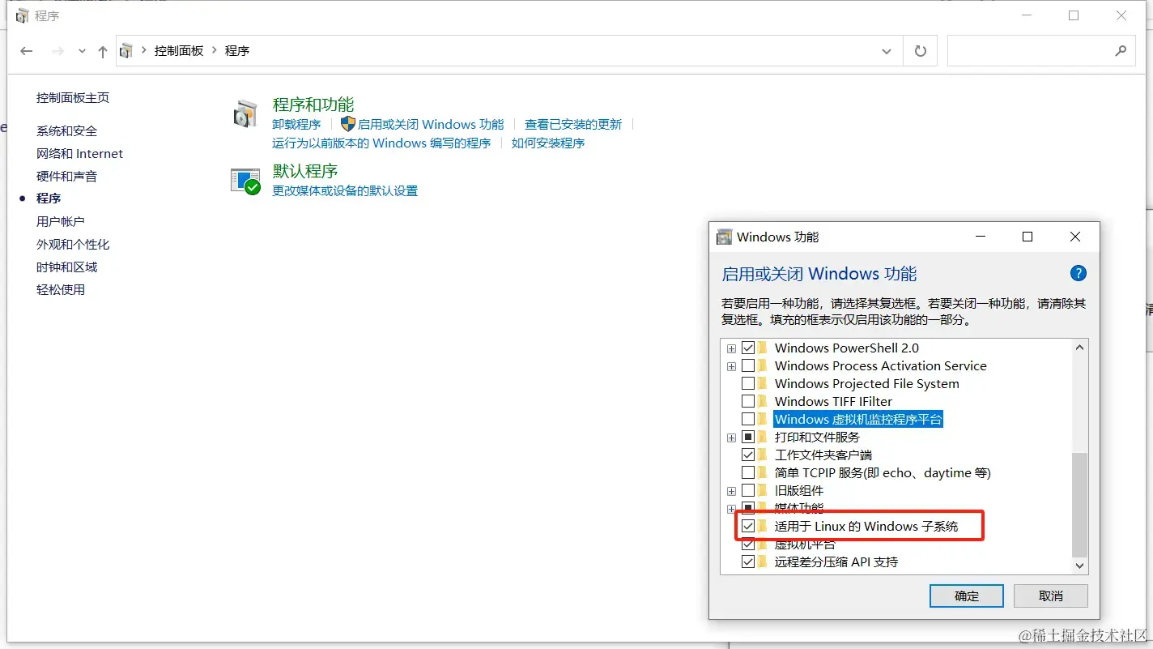Viewport: 1153px width, 649px height.
Task: Check 旧版组件 checkbox
Action: (x=748, y=490)
